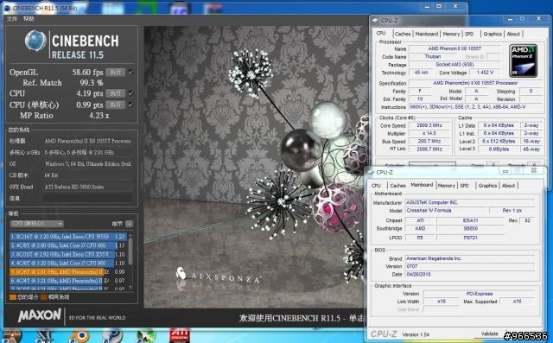
Task: Click the CINEBENCH globe logo
Action: pyautogui.click(x=35, y=41)
